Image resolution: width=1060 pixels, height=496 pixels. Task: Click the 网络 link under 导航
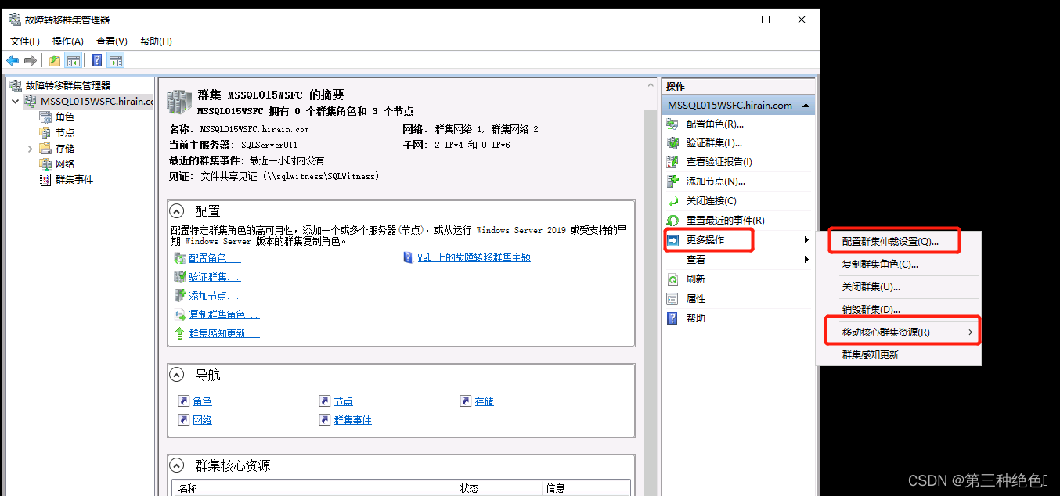point(203,420)
